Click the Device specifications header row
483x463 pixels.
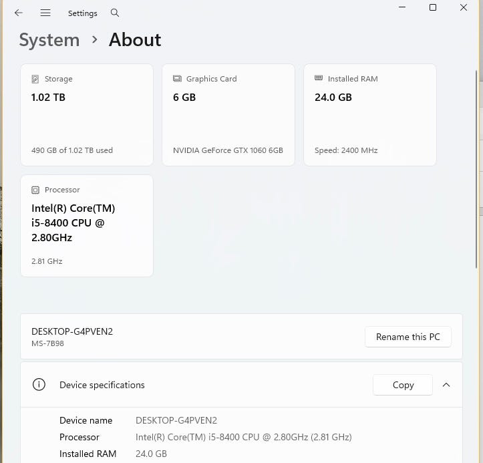pyautogui.click(x=200, y=385)
